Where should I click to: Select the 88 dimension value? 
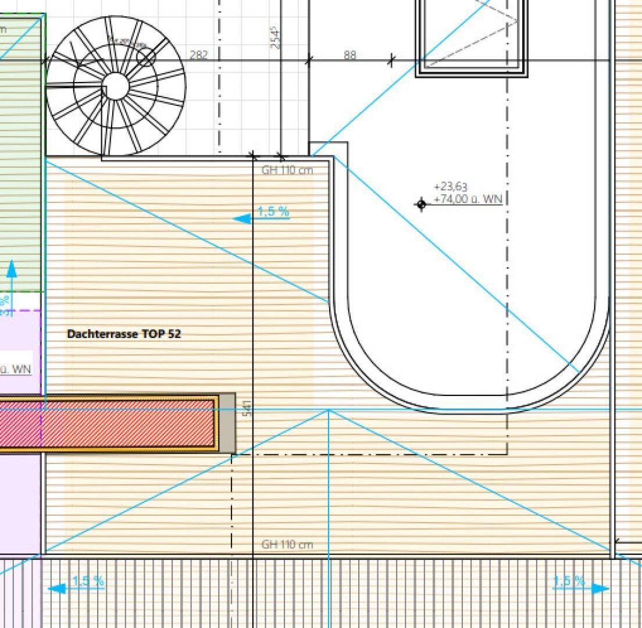point(349,55)
